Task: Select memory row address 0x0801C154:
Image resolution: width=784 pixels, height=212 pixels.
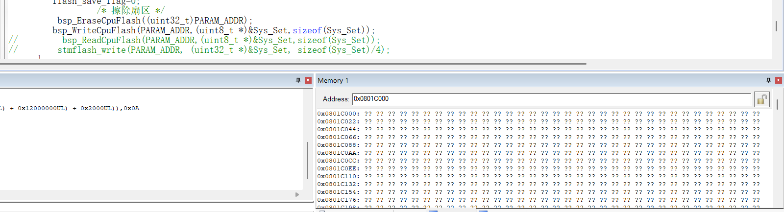Action: pos(338,192)
